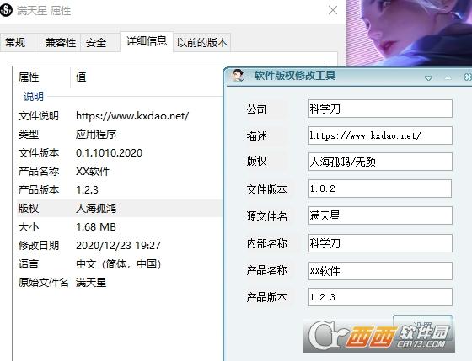Select the 原始文件名 row
Screen dimensions: 472x361
(119, 283)
